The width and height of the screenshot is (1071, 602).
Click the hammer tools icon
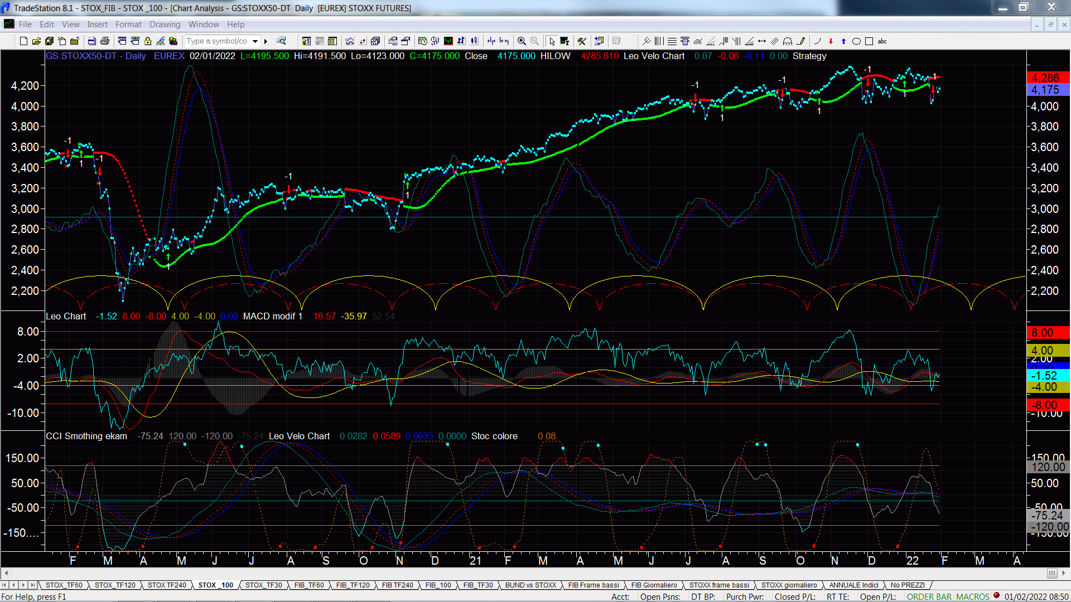(x=581, y=41)
